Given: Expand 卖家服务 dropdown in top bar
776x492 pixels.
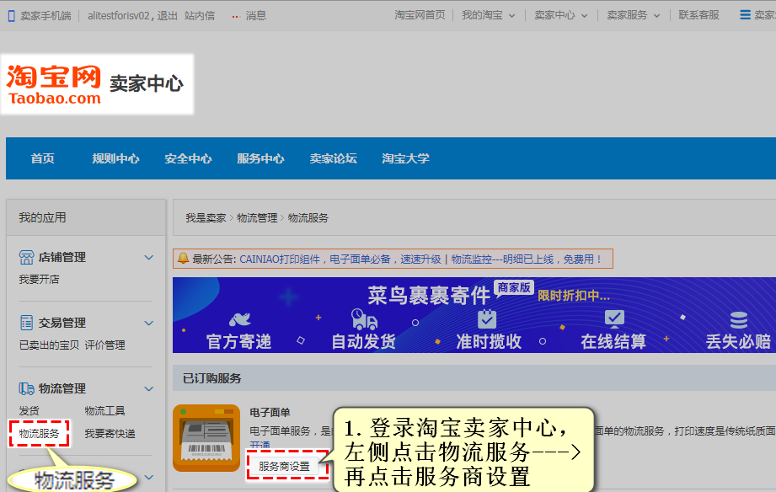Looking at the screenshot, I should 656,16.
